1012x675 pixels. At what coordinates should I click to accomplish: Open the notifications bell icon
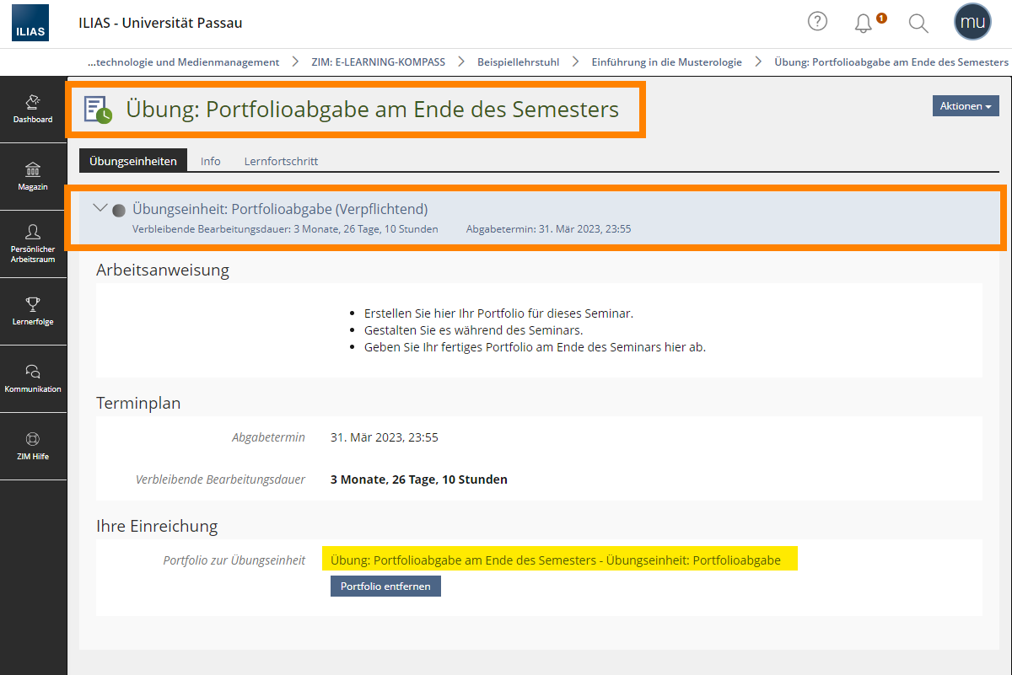point(864,23)
